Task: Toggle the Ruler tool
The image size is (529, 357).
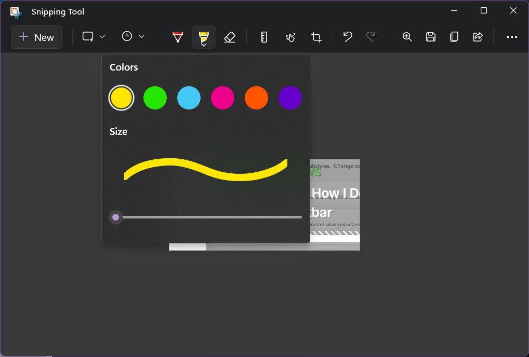Action: click(x=264, y=37)
